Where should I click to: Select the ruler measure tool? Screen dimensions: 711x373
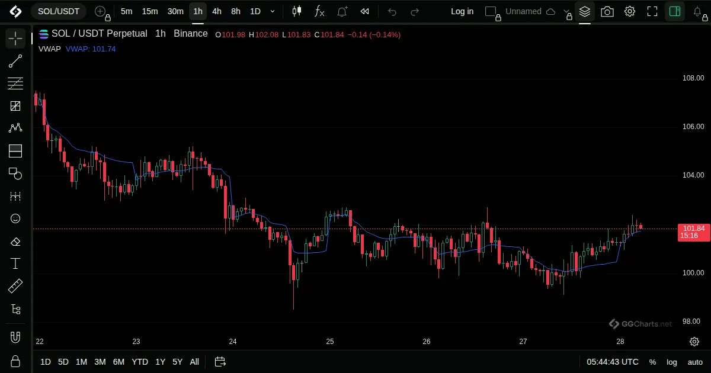(x=15, y=287)
